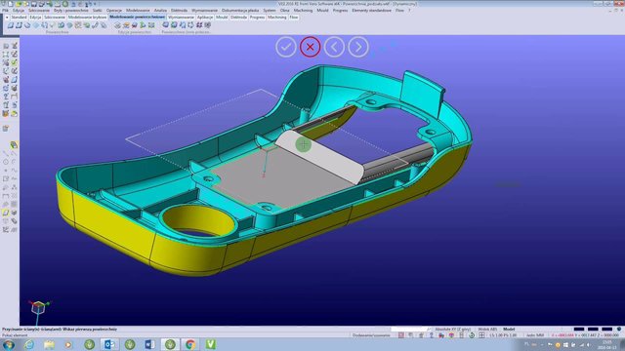
Task: Switch to the Standard toolbar tab
Action: point(19,18)
